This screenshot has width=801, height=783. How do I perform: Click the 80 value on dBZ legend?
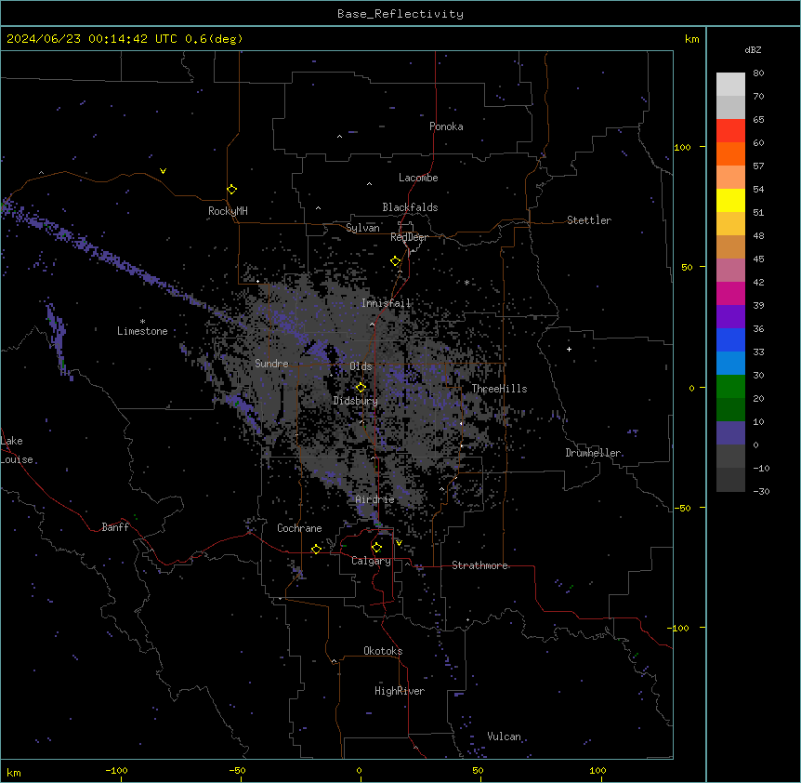point(758,73)
